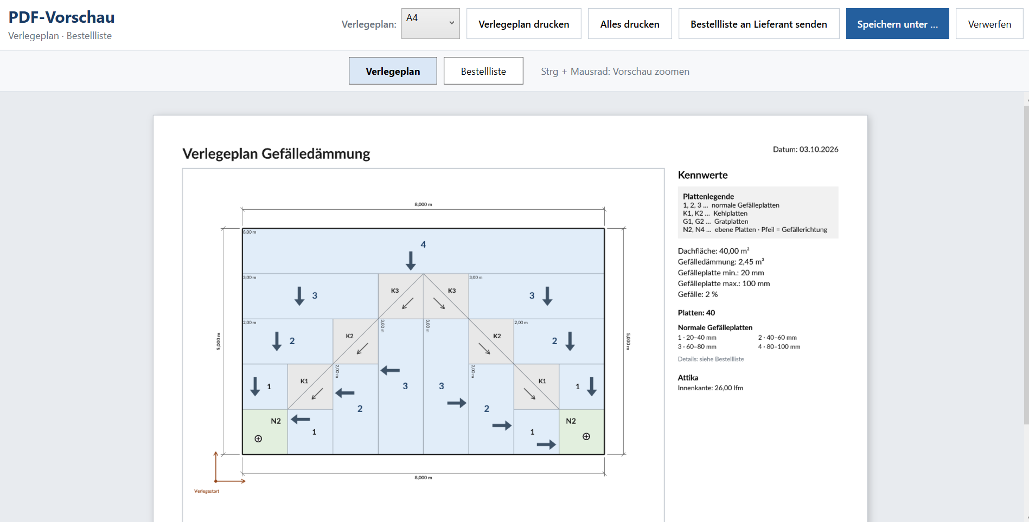Switch to the Bestellliste tab

coord(483,71)
